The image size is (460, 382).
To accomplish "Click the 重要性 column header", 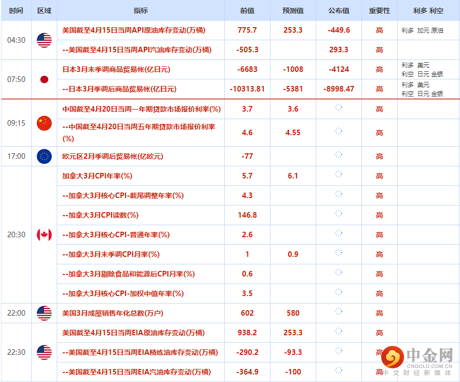I will [380, 11].
